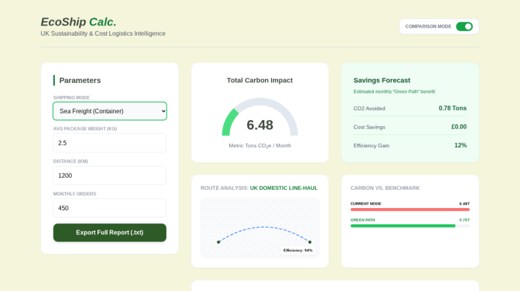Click the route start point dot
Viewport: 520px width, 291px height.
pyautogui.click(x=218, y=242)
